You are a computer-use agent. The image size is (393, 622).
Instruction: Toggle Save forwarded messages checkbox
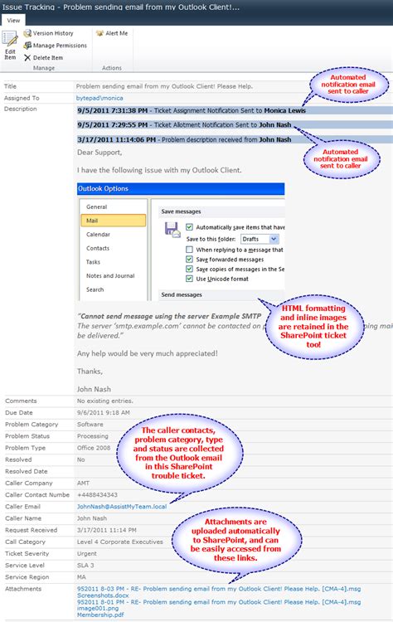(190, 260)
